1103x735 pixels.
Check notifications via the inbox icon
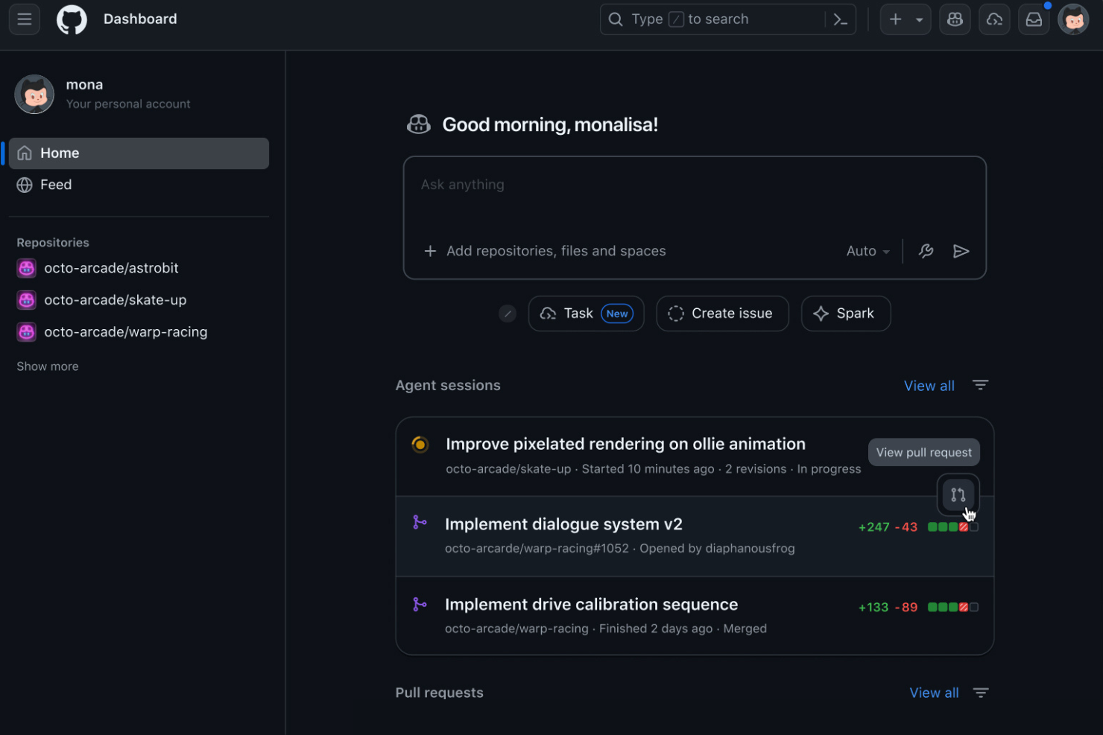tap(1034, 19)
